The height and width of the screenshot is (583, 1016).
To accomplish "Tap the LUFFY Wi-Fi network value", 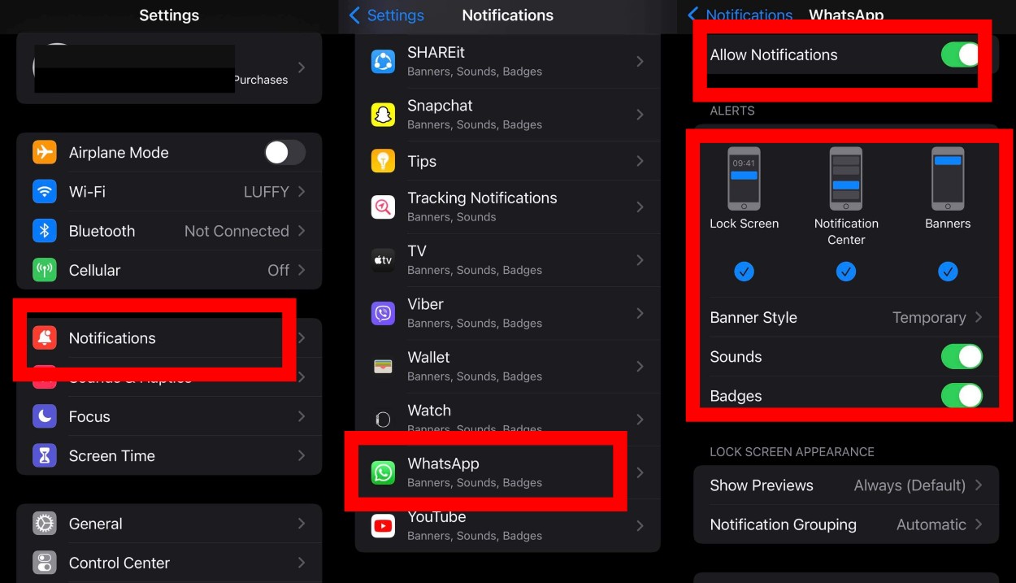I will 267,192.
